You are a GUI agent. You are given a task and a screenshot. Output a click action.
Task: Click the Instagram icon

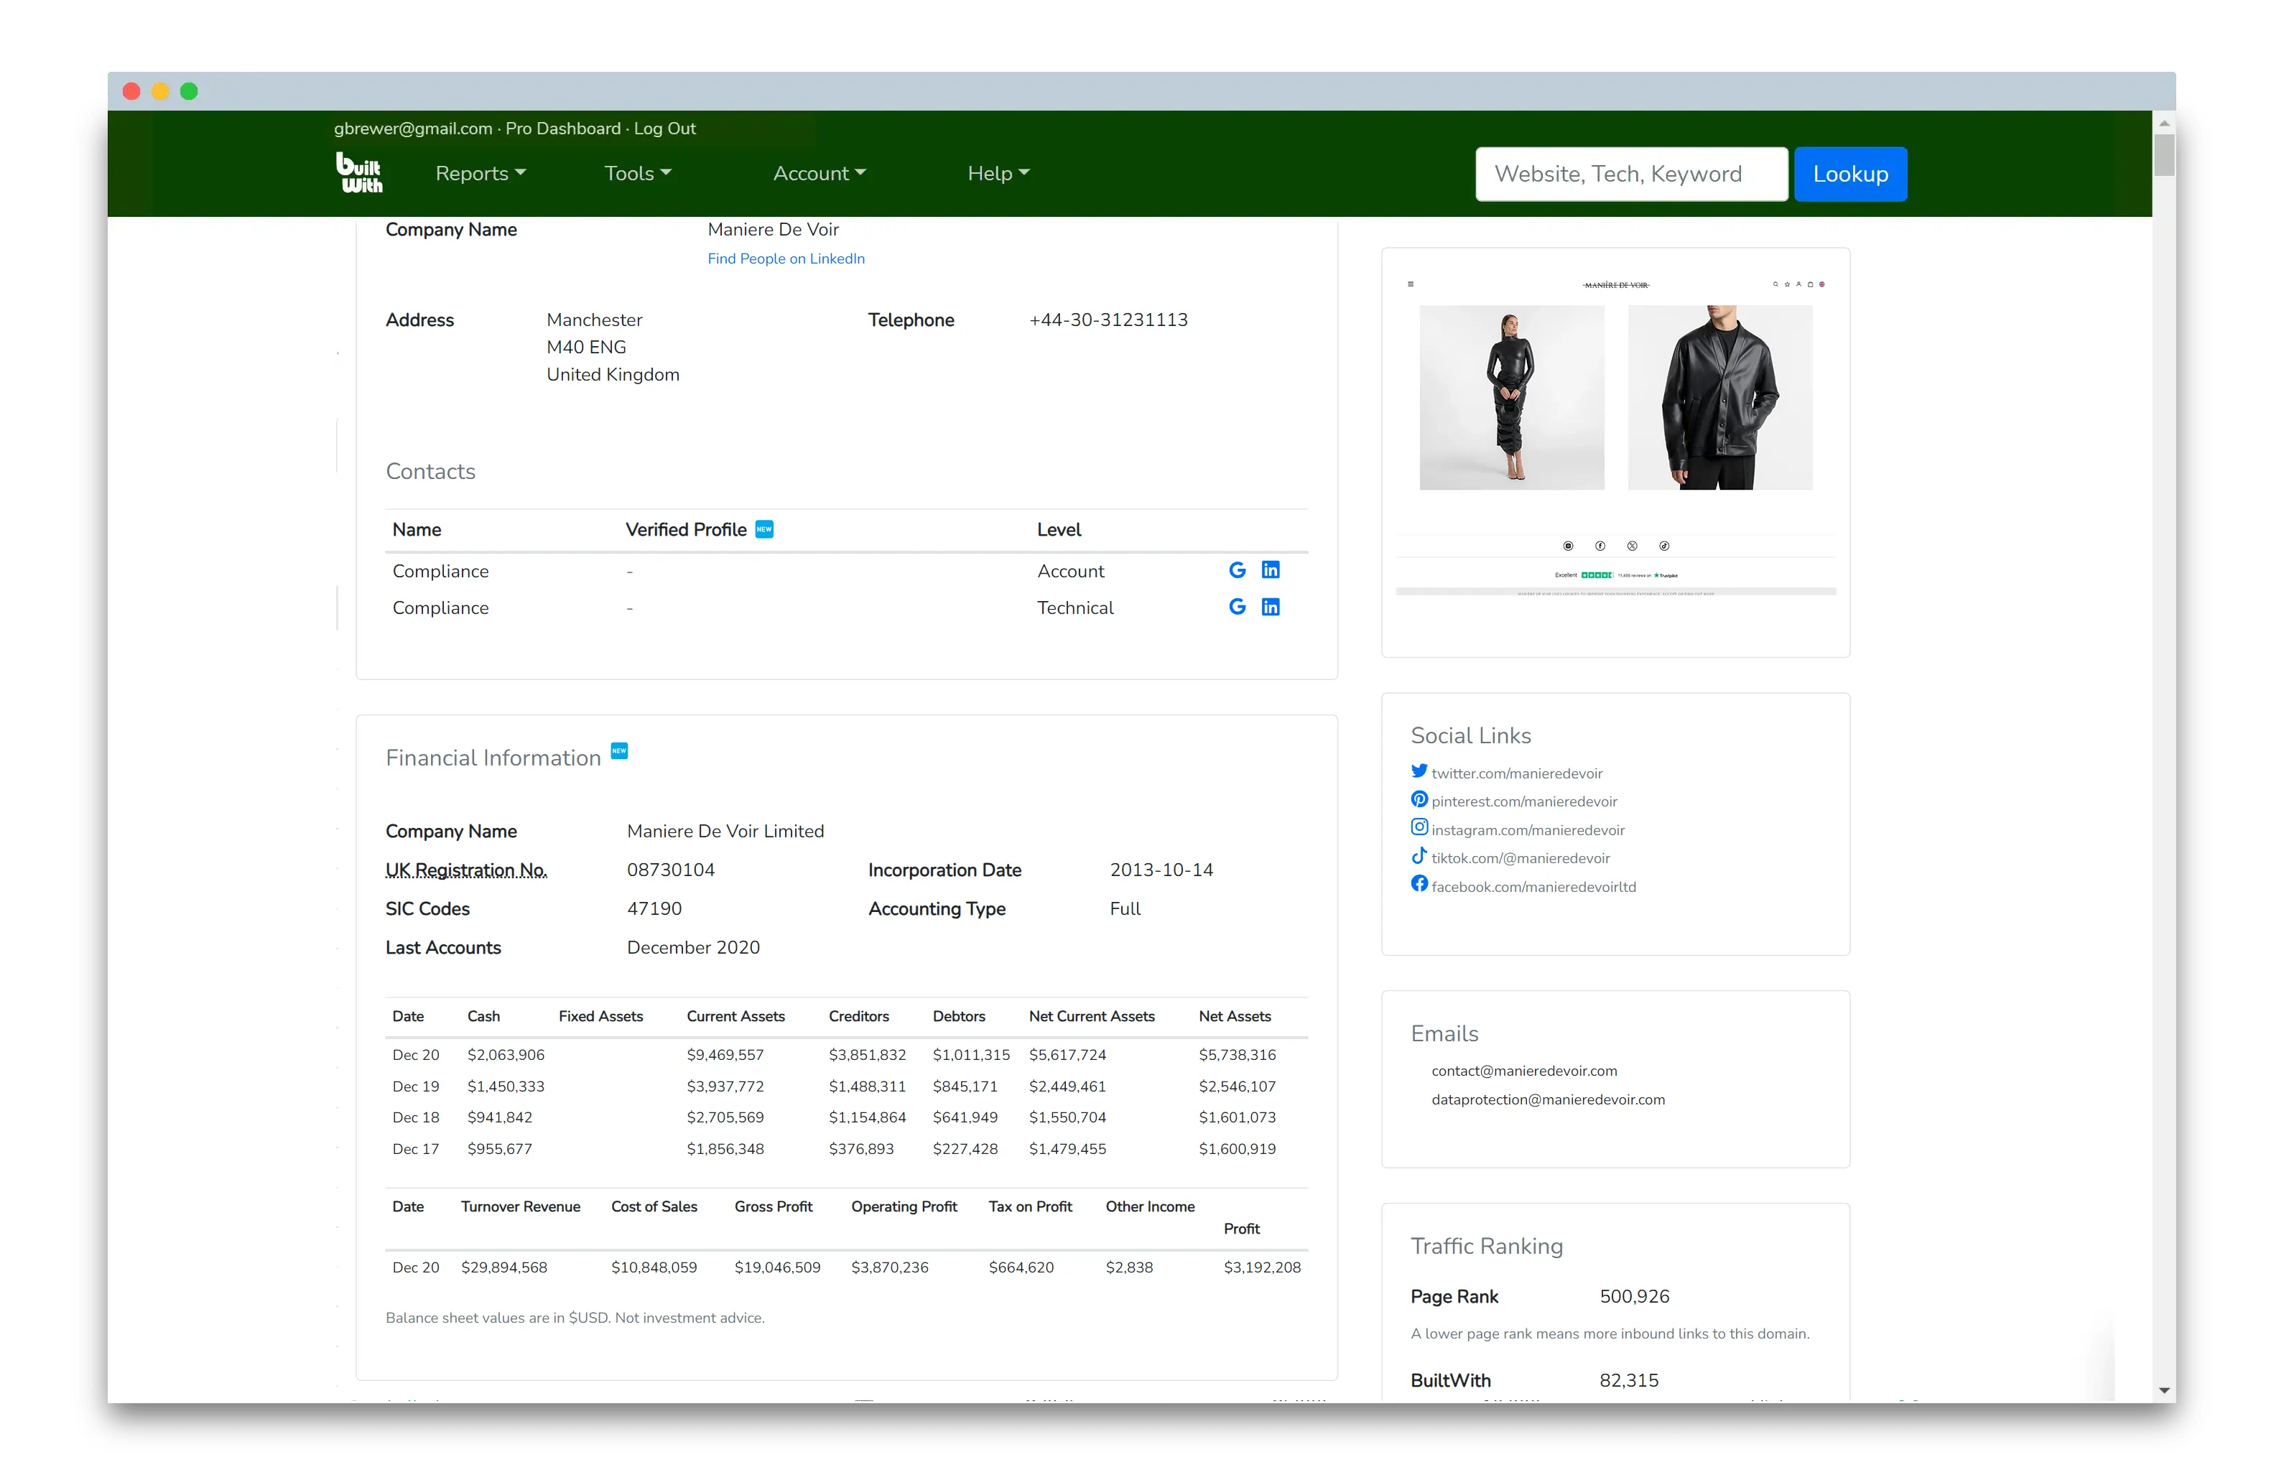(1419, 827)
